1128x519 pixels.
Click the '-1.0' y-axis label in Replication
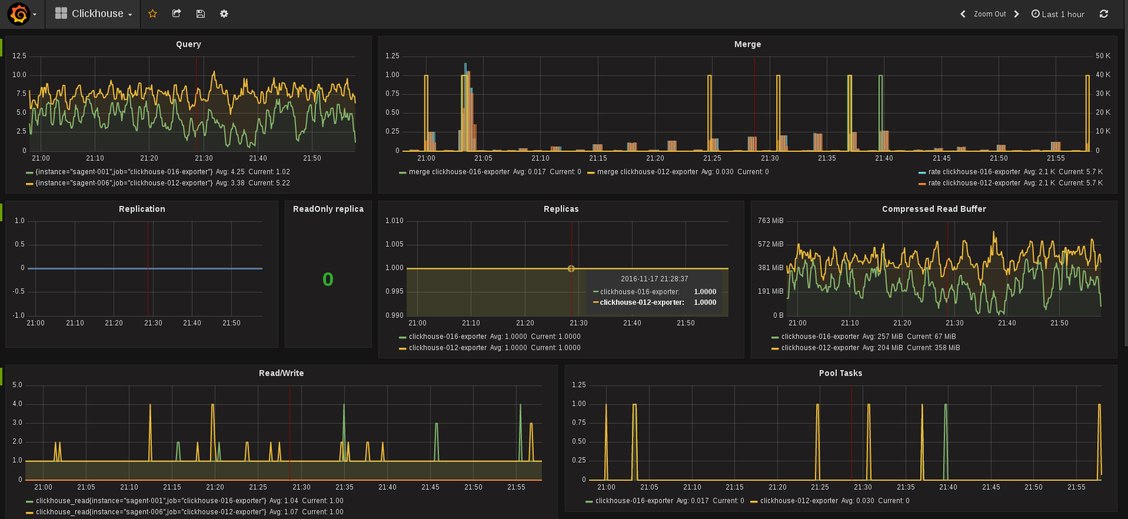19,315
